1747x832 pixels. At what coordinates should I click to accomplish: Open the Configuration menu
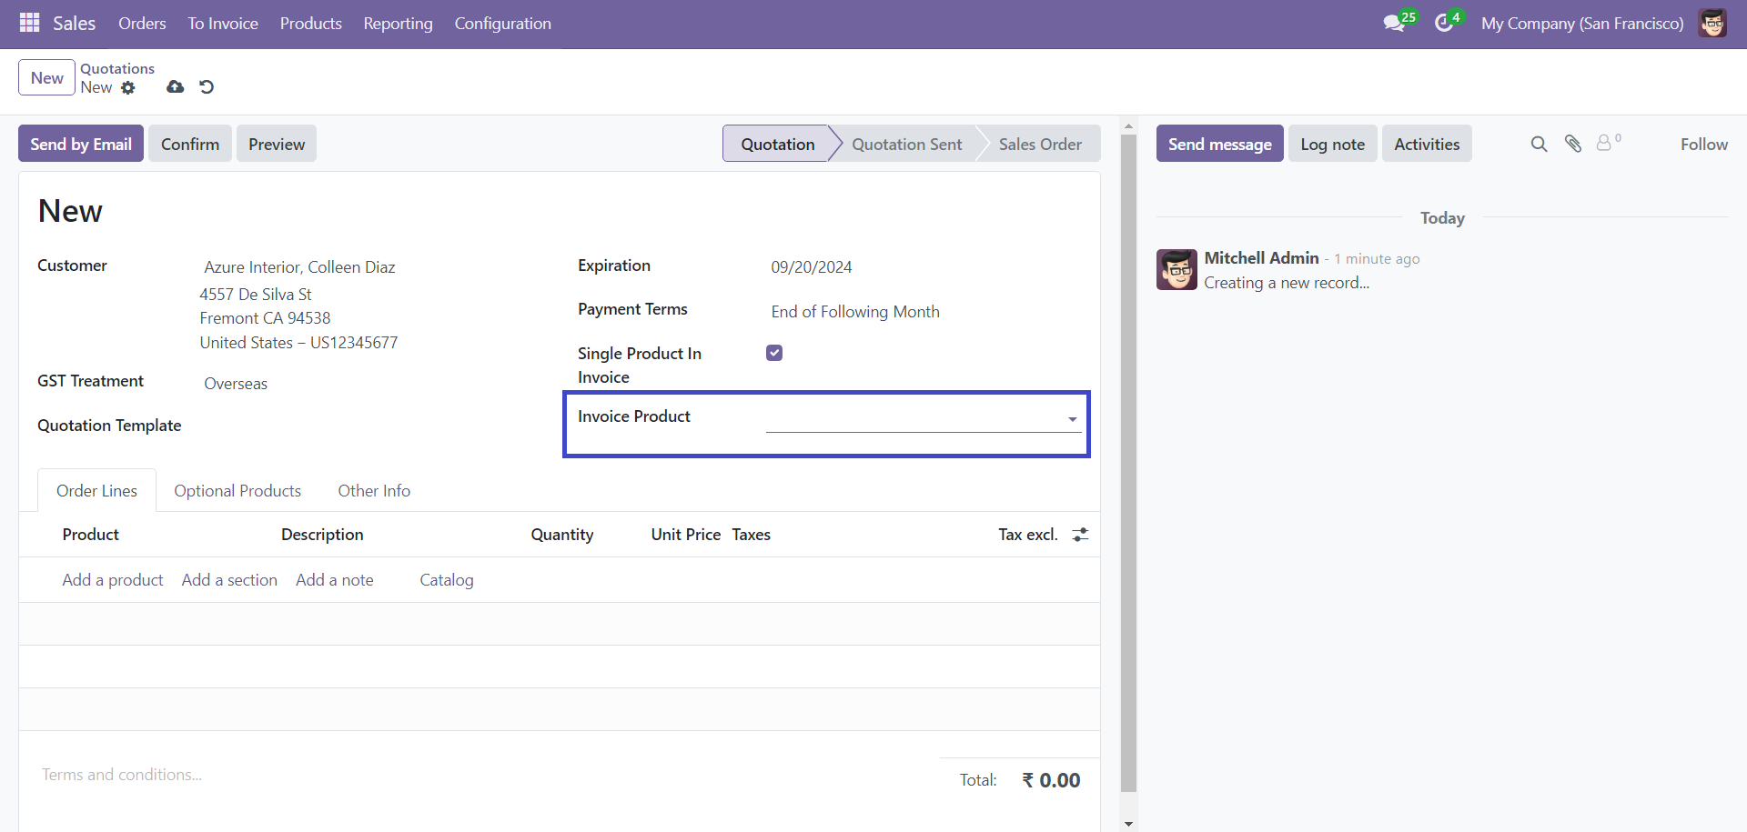pyautogui.click(x=502, y=24)
